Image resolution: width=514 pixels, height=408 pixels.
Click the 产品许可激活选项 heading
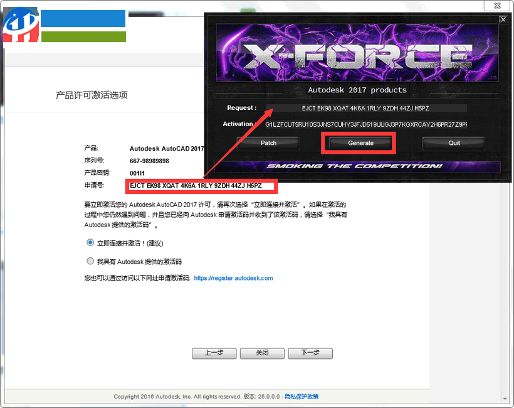point(92,95)
